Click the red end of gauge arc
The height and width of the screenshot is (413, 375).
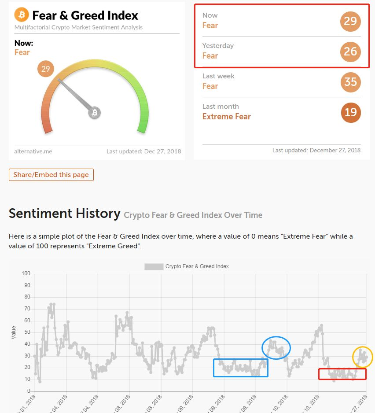(48, 129)
